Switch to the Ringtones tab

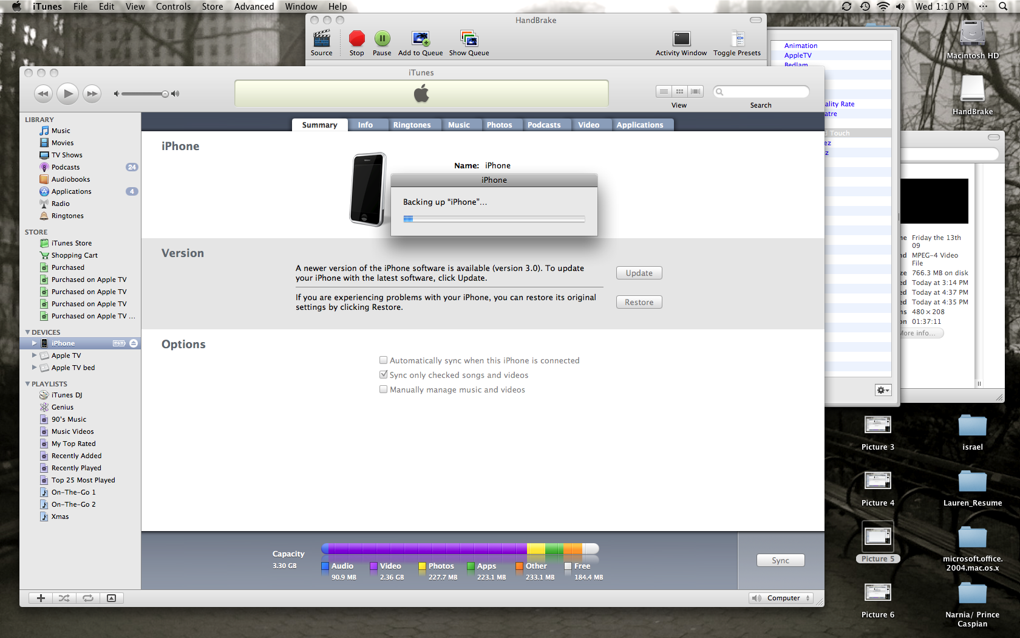point(412,125)
